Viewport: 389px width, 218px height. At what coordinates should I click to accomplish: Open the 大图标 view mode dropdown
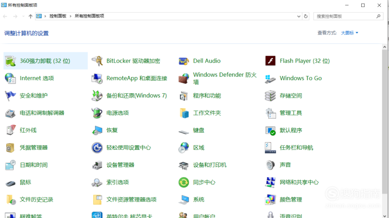tap(349, 33)
